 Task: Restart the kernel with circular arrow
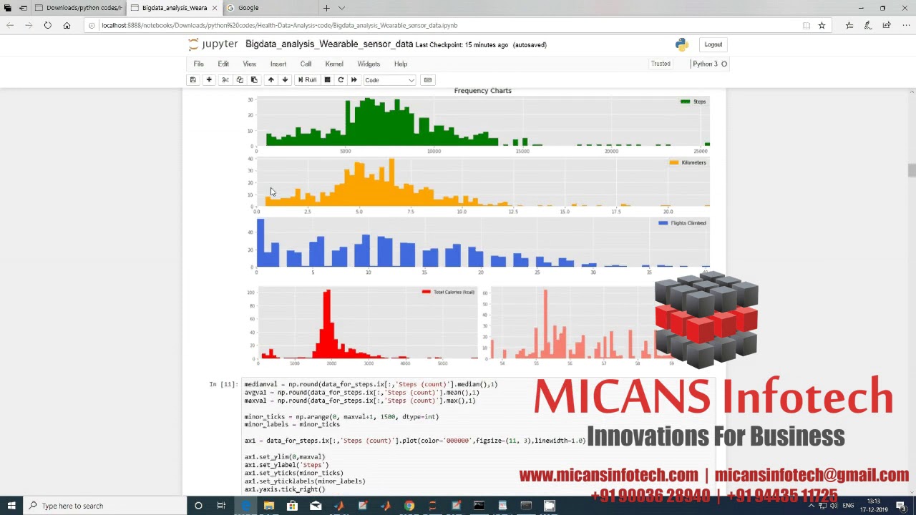click(x=341, y=80)
